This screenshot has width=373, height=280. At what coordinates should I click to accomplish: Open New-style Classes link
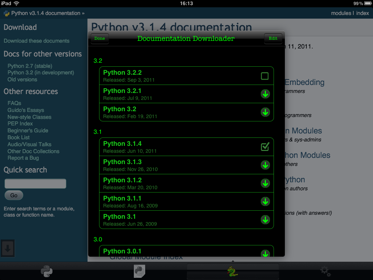click(x=30, y=117)
